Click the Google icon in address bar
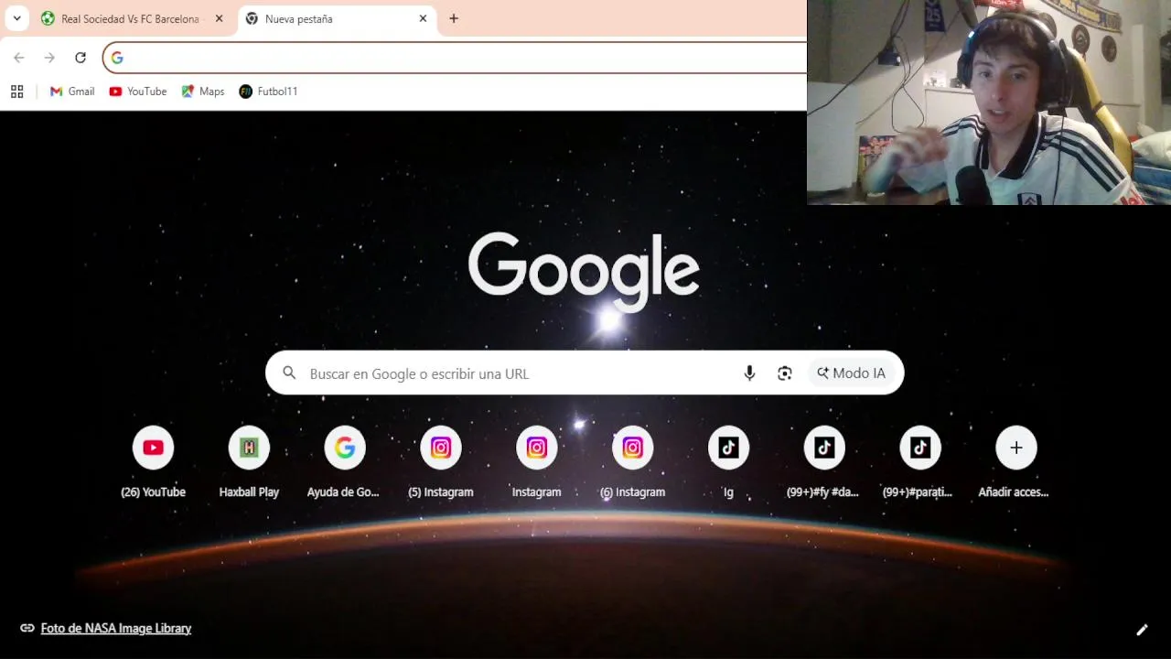 (117, 58)
